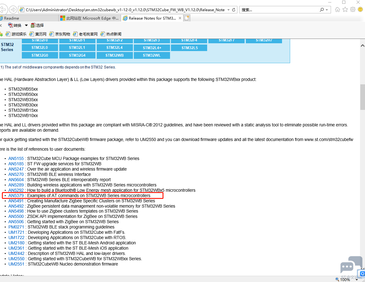Click the browser forward arrow button
This screenshot has width=365, height=282.
coord(13,10)
